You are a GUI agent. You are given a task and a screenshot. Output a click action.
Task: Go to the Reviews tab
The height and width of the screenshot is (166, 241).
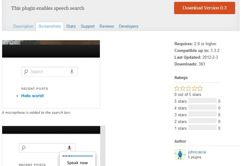pyautogui.click(x=107, y=26)
